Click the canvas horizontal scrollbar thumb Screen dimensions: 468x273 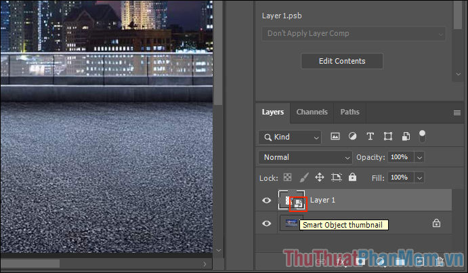coord(30,264)
